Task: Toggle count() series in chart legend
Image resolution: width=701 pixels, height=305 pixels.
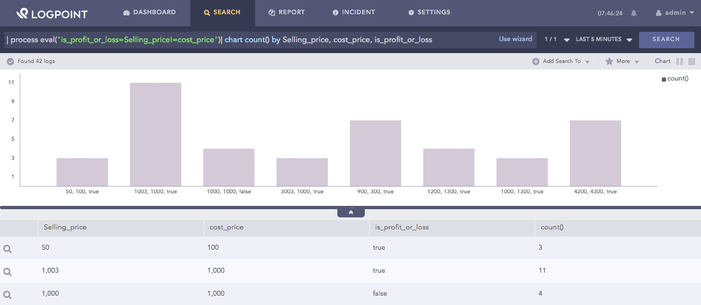Action: pyautogui.click(x=675, y=79)
